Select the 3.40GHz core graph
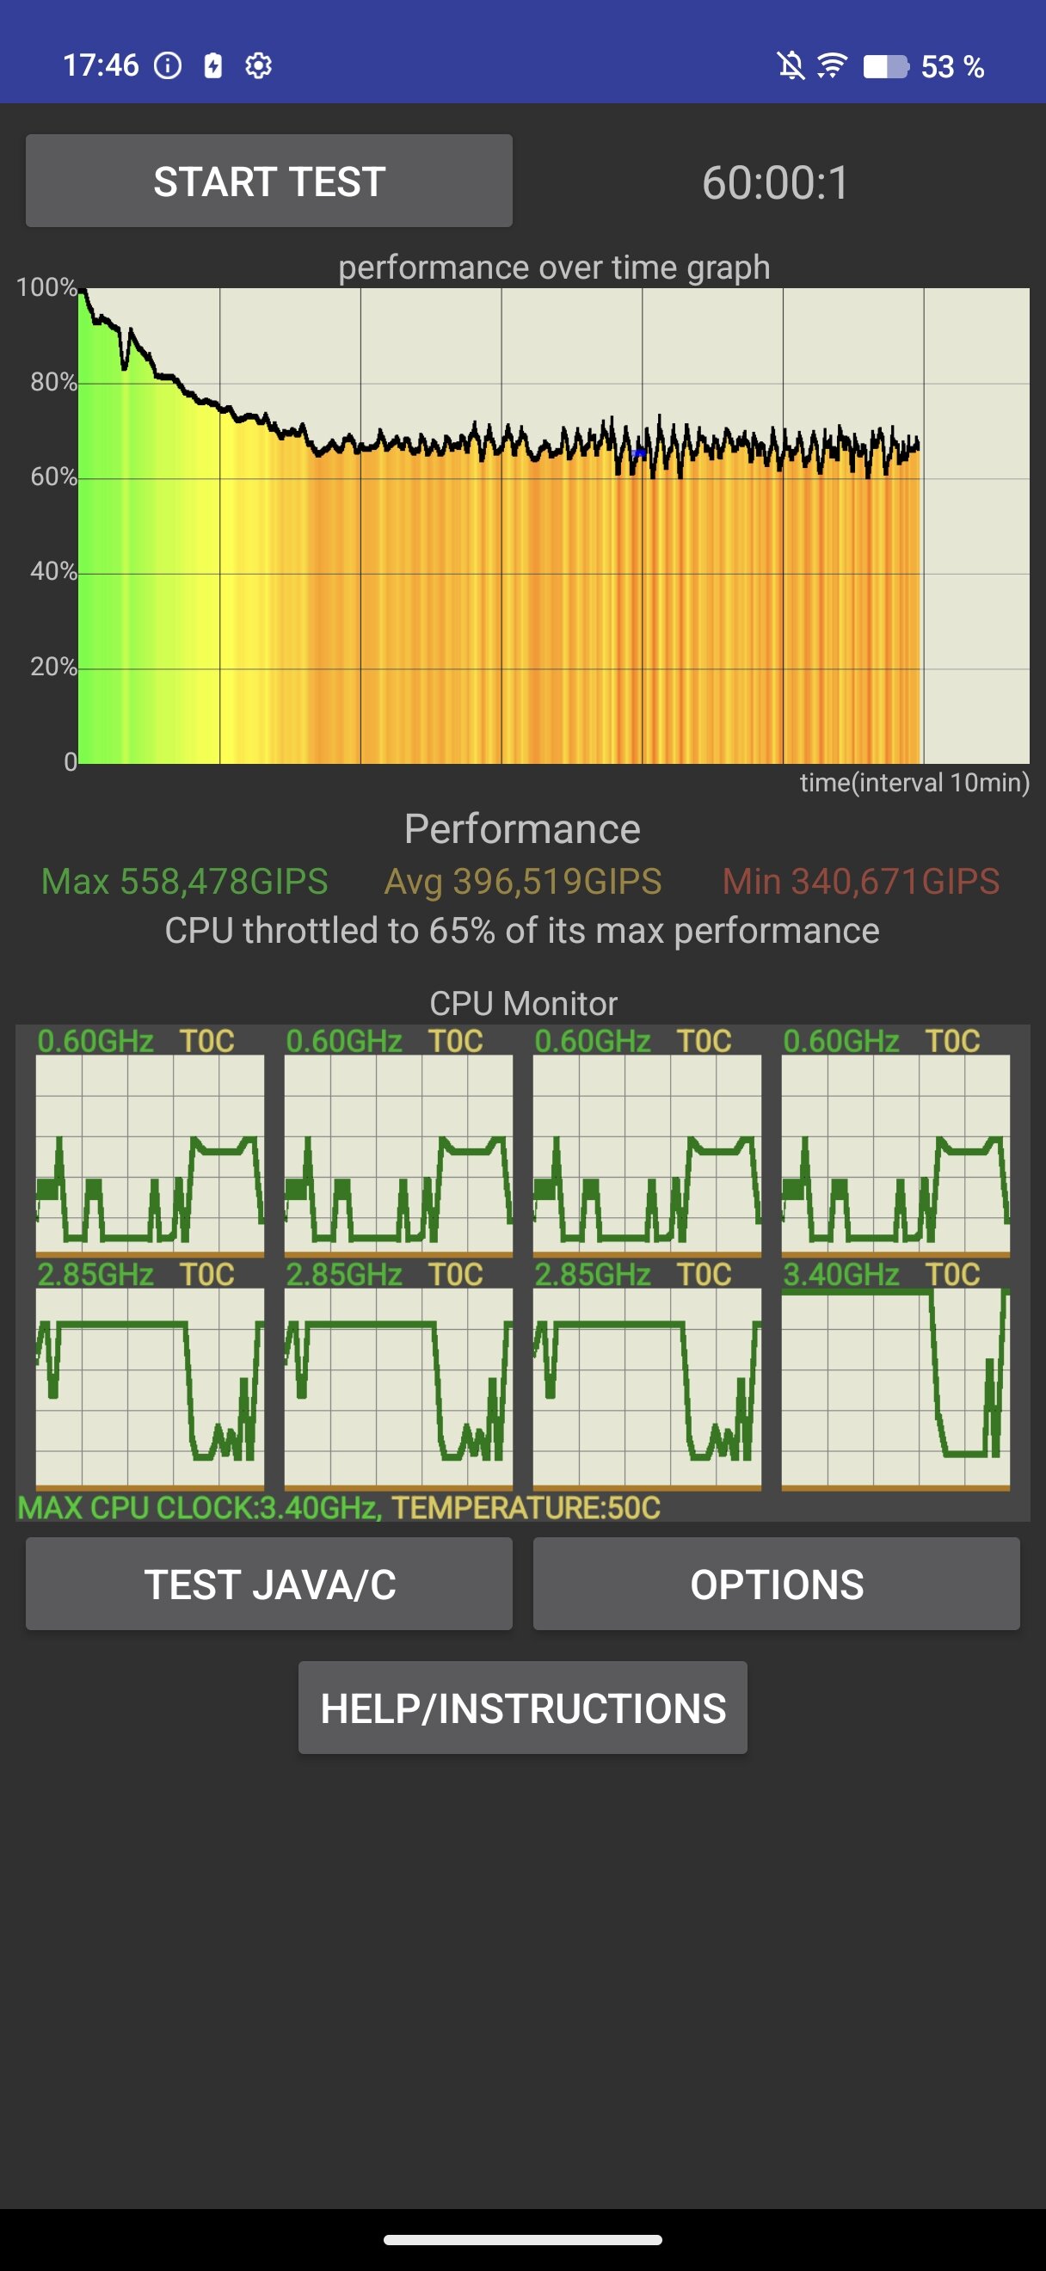The height and width of the screenshot is (2271, 1046). point(895,1387)
